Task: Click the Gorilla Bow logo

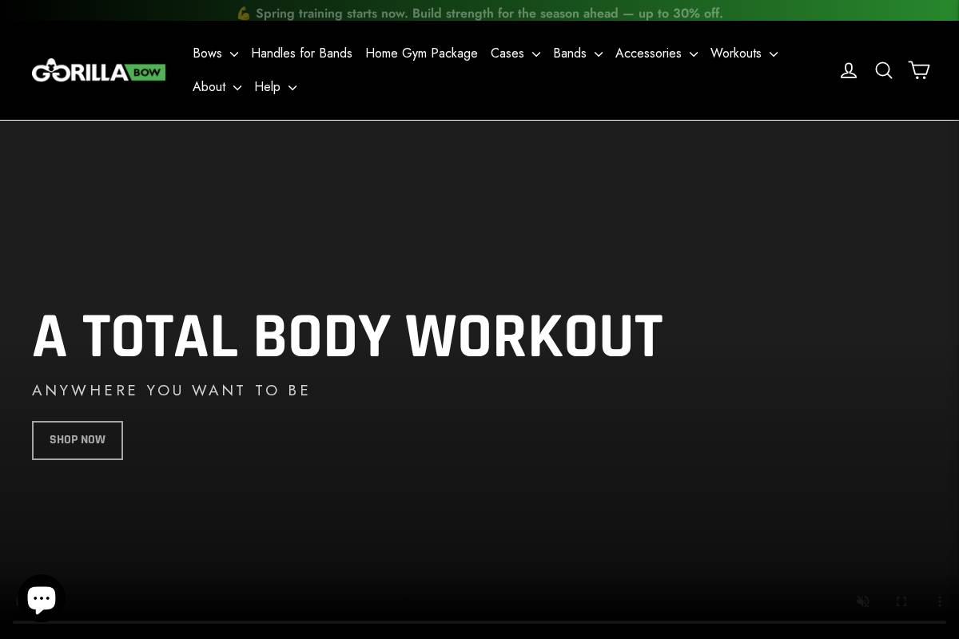Action: pyautogui.click(x=98, y=70)
